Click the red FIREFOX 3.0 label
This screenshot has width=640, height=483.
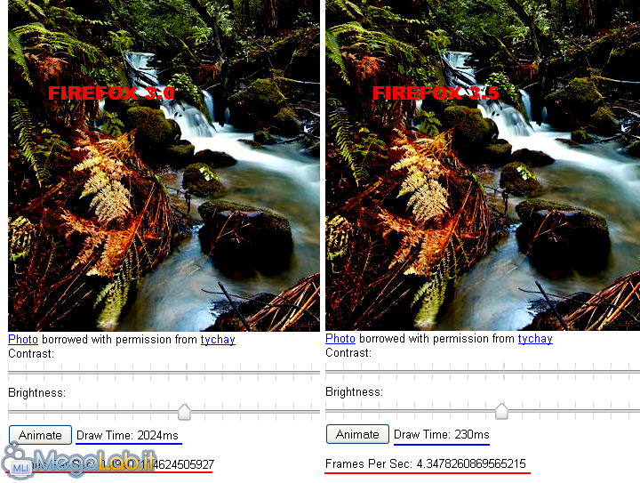coord(111,93)
